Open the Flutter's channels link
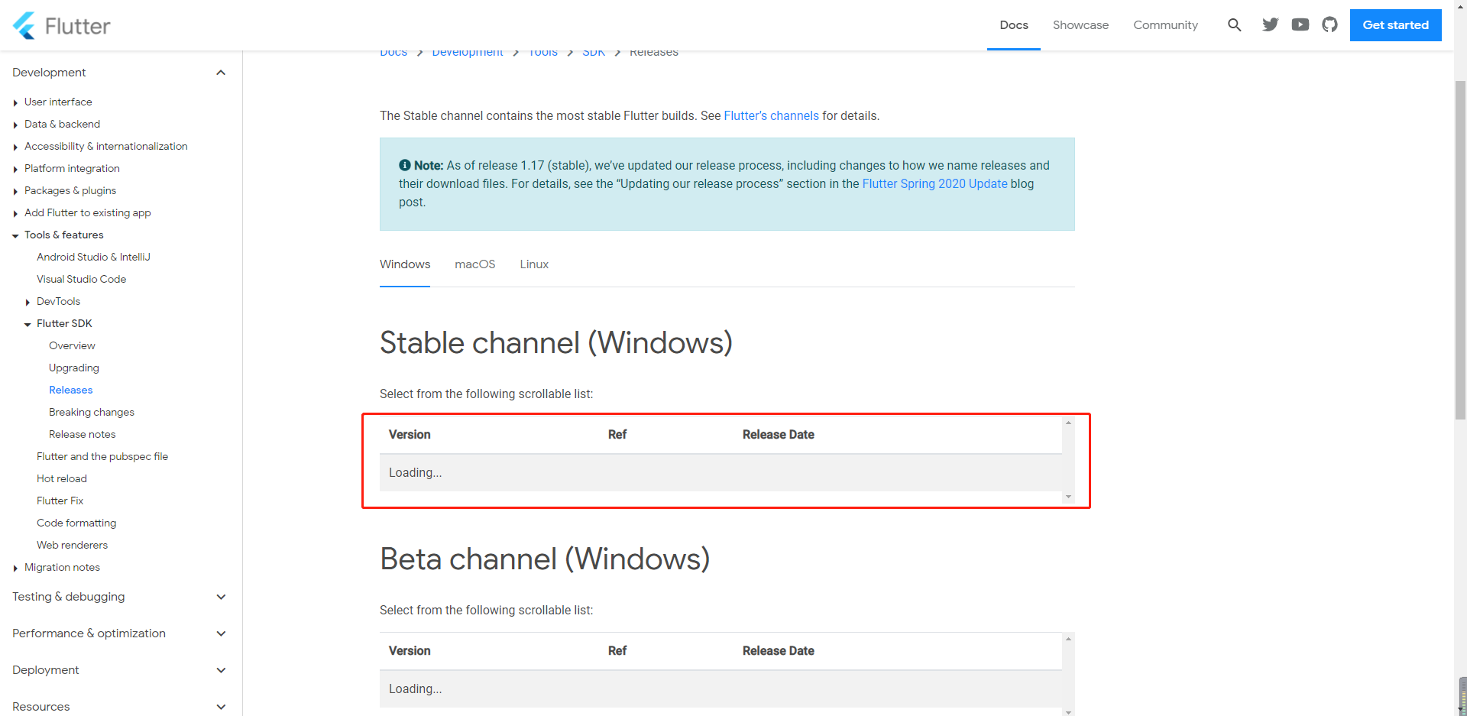The height and width of the screenshot is (716, 1467). 771,116
